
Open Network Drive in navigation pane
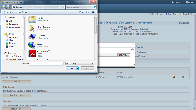tap(16, 59)
